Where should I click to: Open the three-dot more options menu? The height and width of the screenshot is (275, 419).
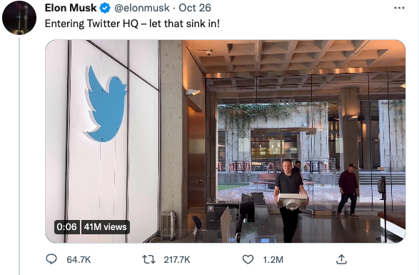pyautogui.click(x=399, y=8)
